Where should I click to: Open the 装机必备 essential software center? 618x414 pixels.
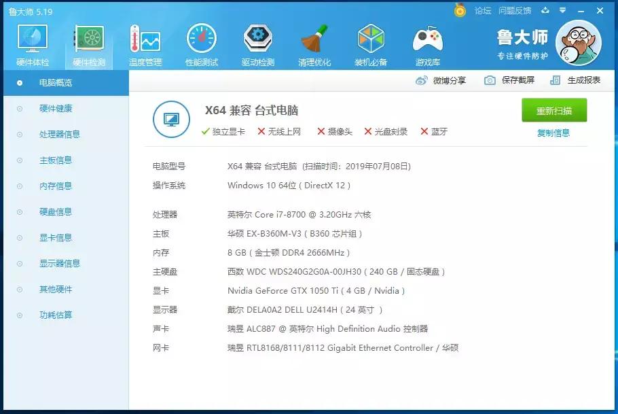pyautogui.click(x=371, y=42)
